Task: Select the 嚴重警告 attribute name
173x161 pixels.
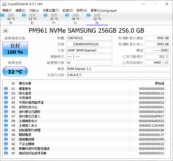Action: pyautogui.click(x=25, y=89)
